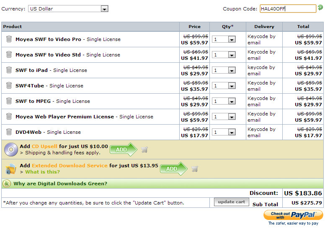Click the SWF to iPad product name

click(31, 70)
